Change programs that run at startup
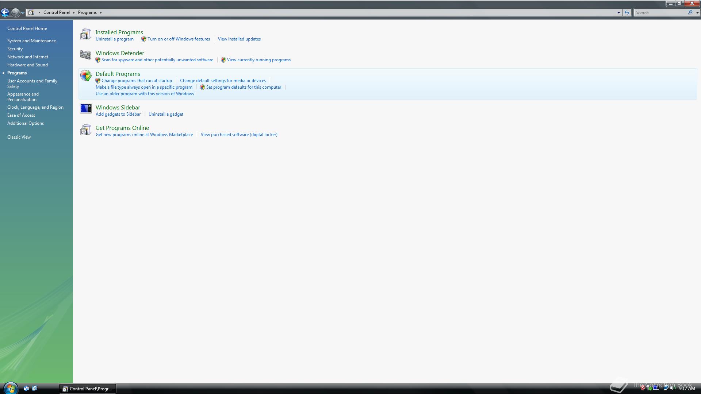Viewport: 701px width, 394px height. 137,81
